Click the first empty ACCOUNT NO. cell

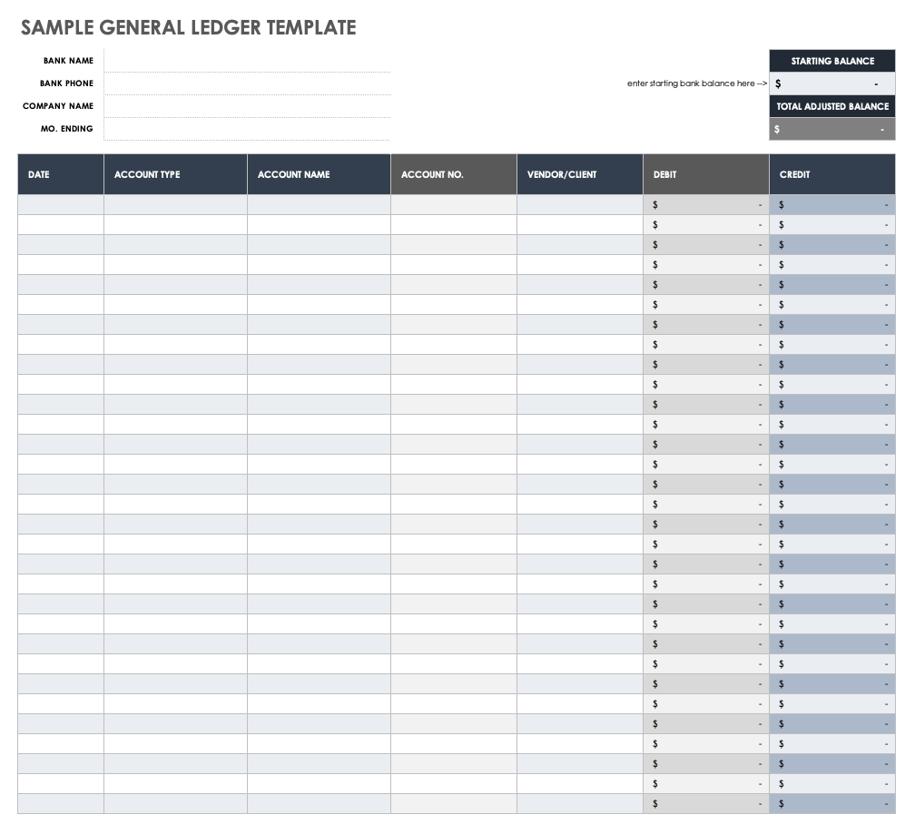(x=452, y=204)
